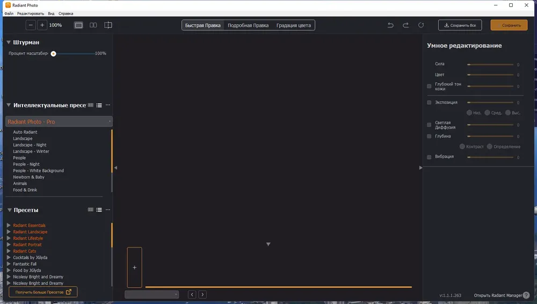The height and width of the screenshot is (304, 537).
Task: Enable Светлая Диффузия checkbox
Action: tap(429, 125)
